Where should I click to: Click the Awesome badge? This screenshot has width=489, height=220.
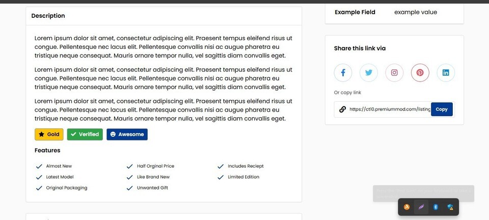[x=127, y=134]
